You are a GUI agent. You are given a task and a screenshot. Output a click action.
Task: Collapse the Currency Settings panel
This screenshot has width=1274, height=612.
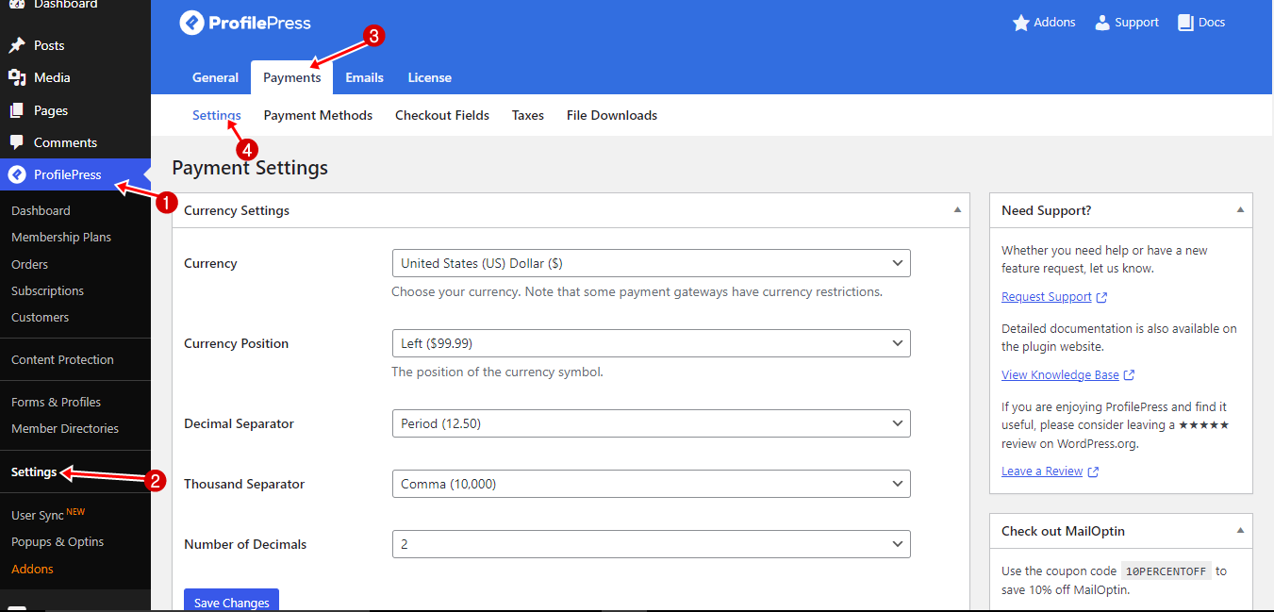point(957,210)
